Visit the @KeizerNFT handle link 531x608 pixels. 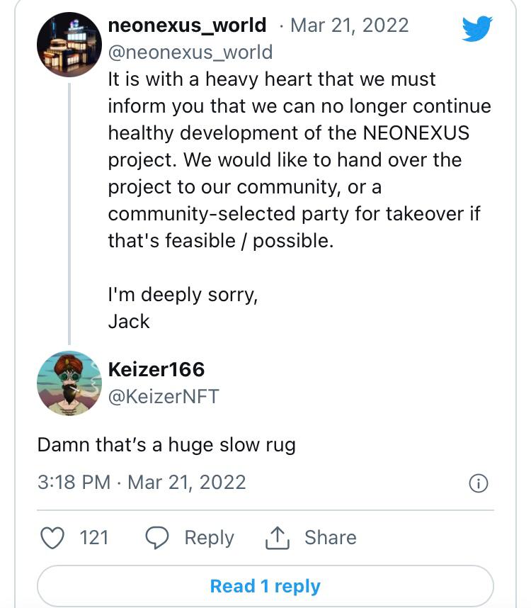(x=163, y=396)
